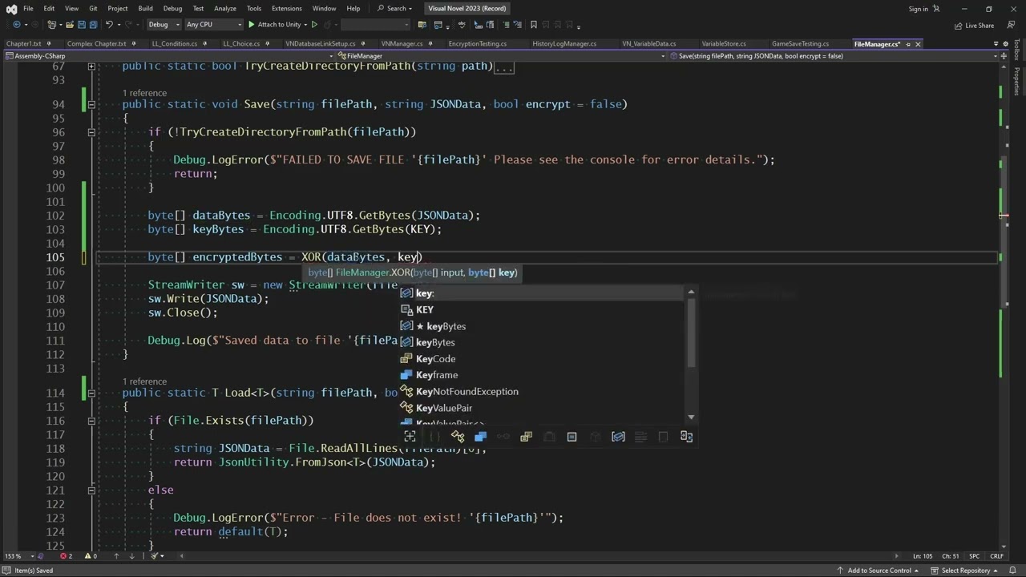Open the FileManager type navigation dropdown
Image resolution: width=1026 pixels, height=577 pixels.
(x=500, y=56)
